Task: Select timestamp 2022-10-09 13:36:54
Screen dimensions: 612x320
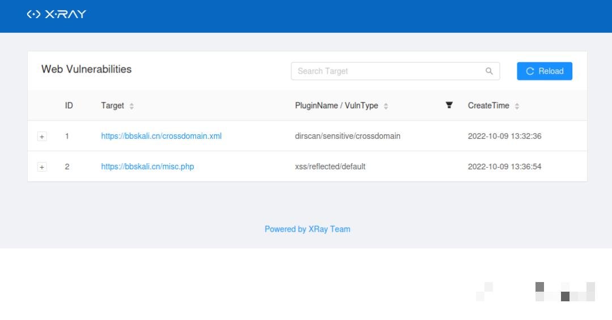Action: 505,167
